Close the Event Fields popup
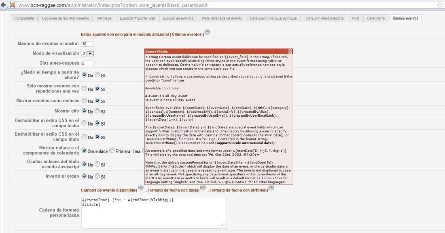 click(290, 52)
